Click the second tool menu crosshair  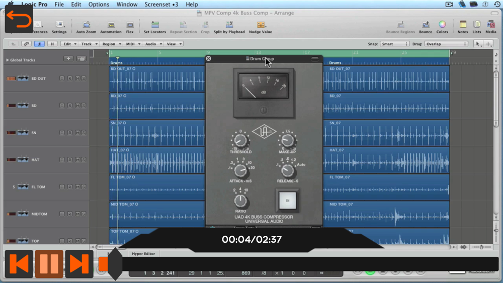488,44
